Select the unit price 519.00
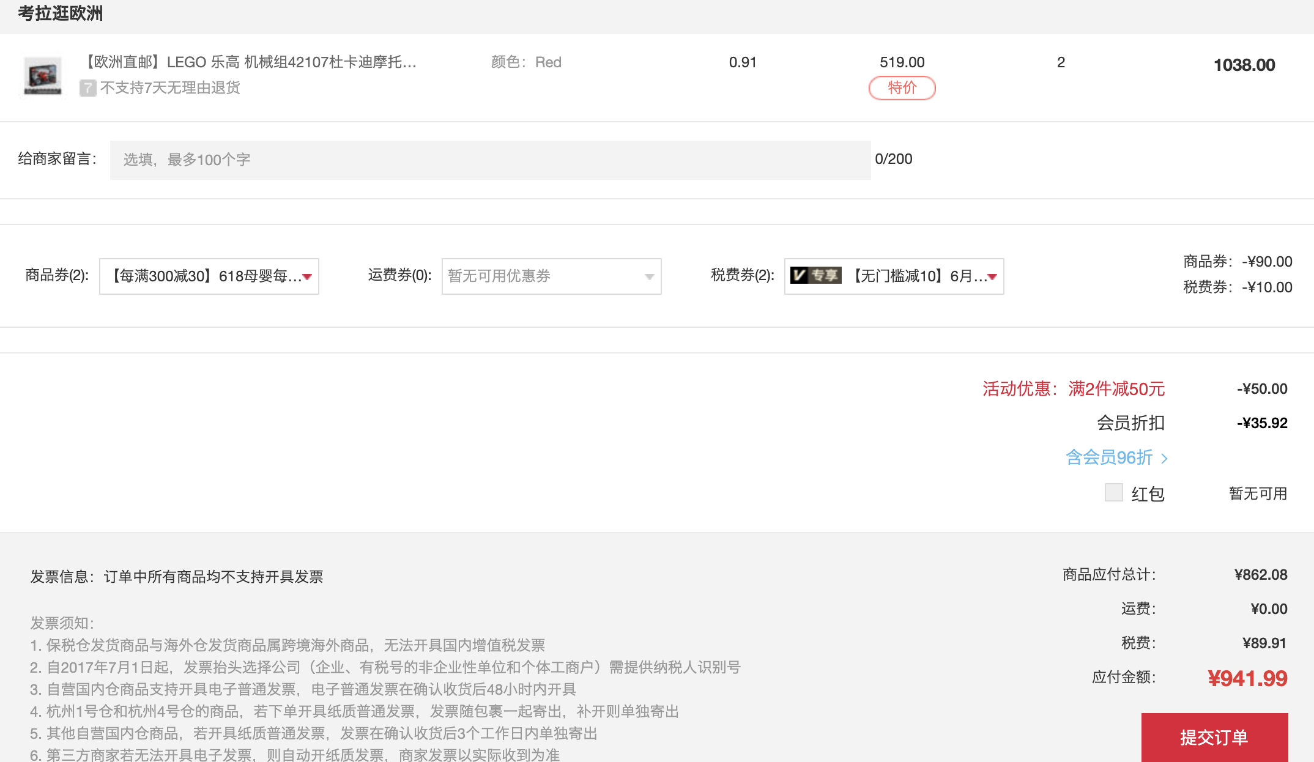The width and height of the screenshot is (1314, 762). coord(902,62)
